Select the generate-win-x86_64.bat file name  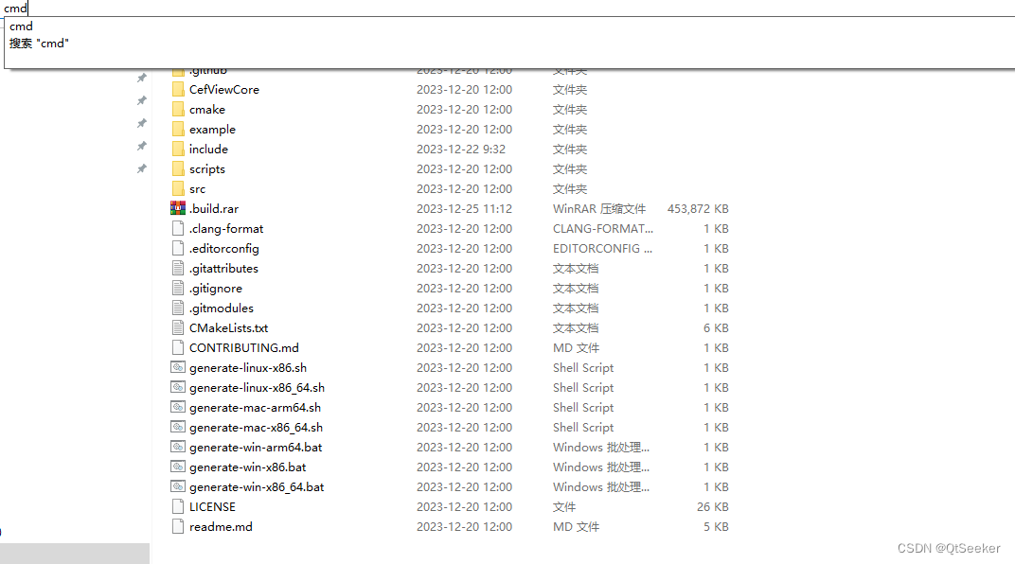(x=257, y=486)
